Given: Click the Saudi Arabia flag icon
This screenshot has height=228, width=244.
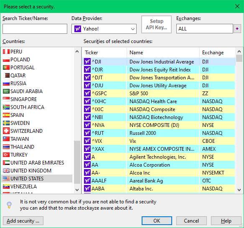Looking at the screenshot, I should 6,91.
